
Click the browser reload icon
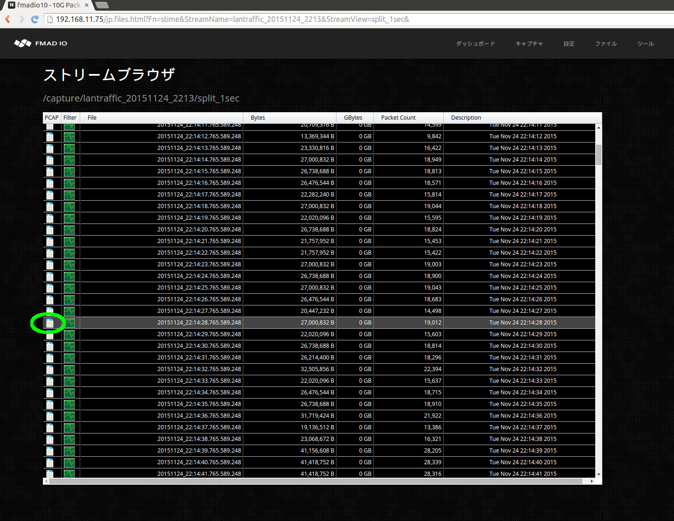(34, 19)
